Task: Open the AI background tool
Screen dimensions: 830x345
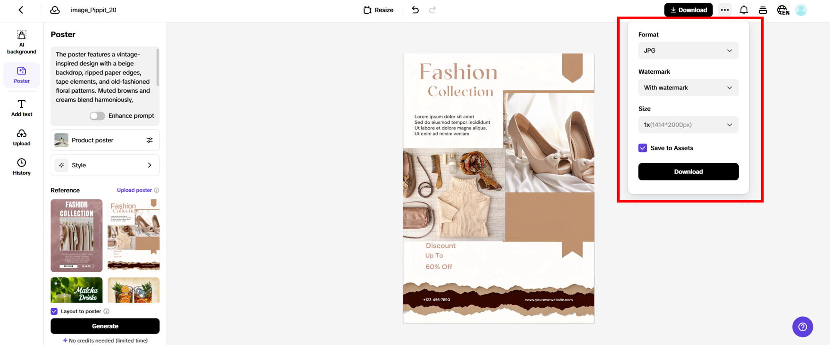Action: (22, 42)
